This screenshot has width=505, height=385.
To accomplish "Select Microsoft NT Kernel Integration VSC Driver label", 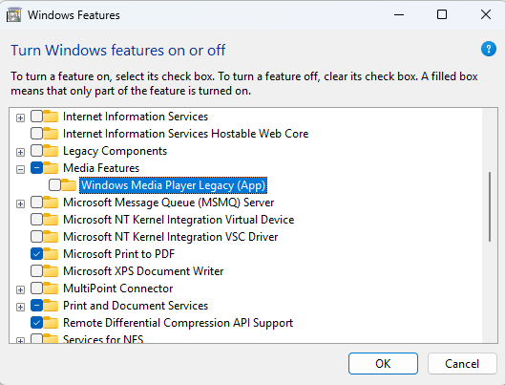I will point(171,237).
